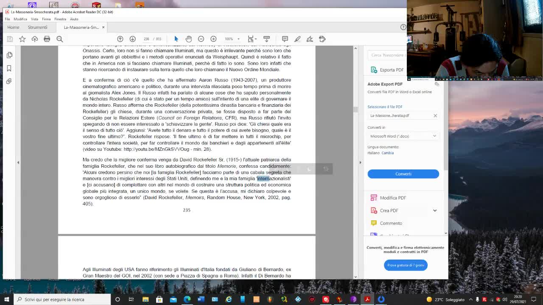Add a sticky note comment
543x305 pixels.
285,39
